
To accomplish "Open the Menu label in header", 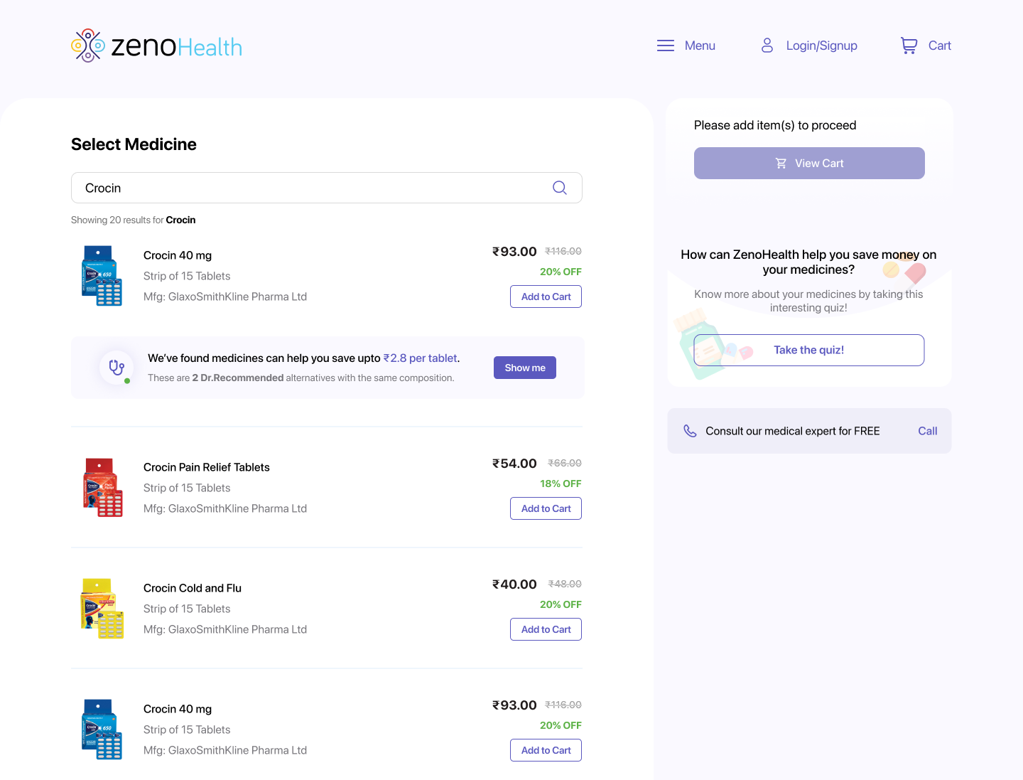I will [700, 46].
